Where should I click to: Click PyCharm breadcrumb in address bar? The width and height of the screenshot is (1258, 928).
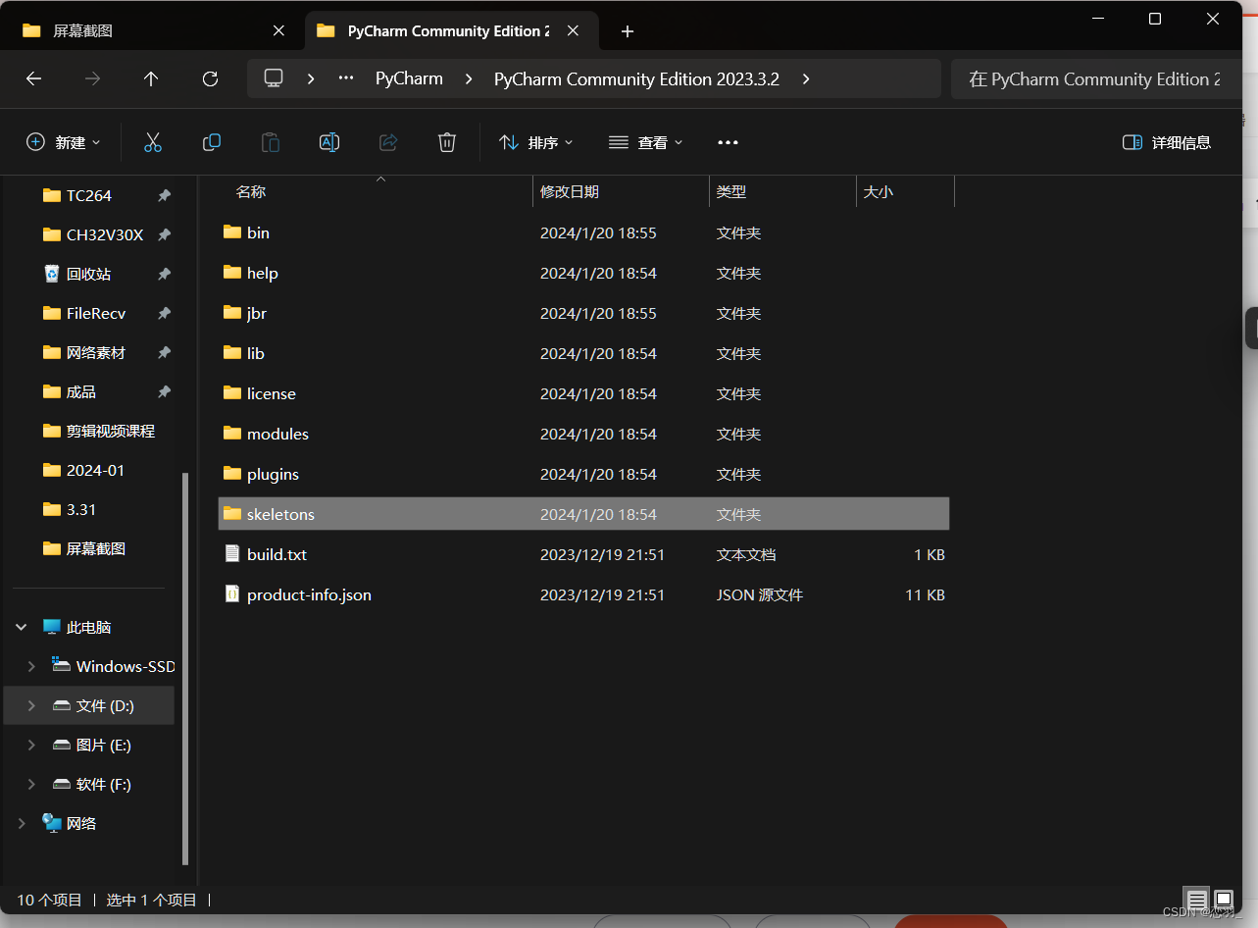click(409, 78)
